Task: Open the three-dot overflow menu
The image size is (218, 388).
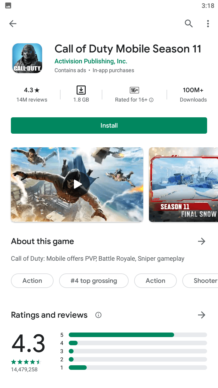Action: click(x=208, y=24)
